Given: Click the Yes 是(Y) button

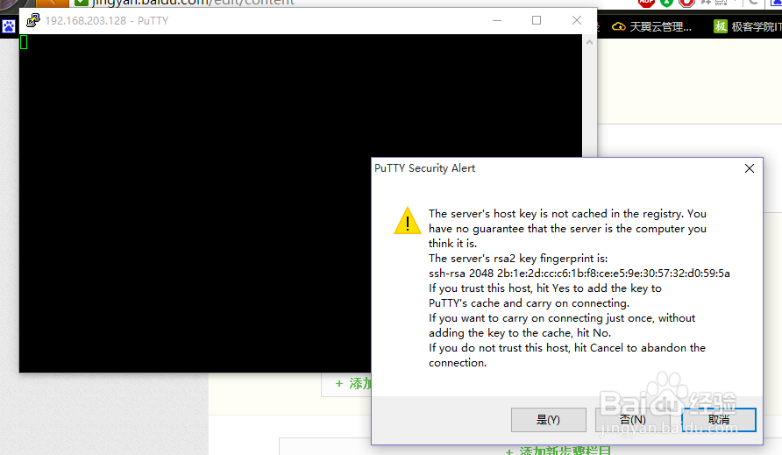Looking at the screenshot, I should (548, 420).
